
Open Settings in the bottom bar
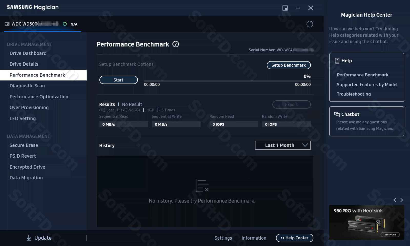[x=223, y=238]
